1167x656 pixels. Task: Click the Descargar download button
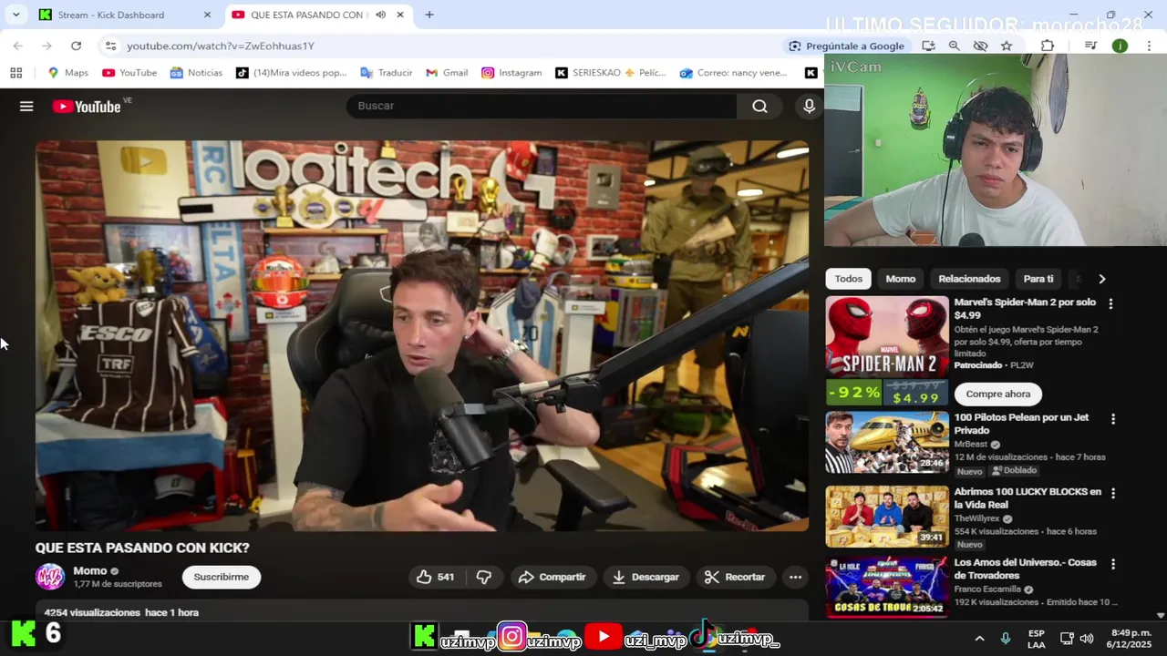coord(645,577)
